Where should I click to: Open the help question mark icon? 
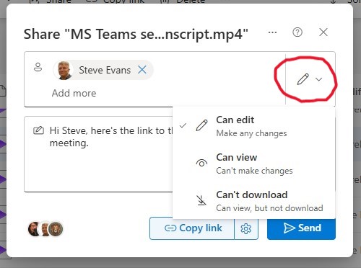[x=297, y=32]
